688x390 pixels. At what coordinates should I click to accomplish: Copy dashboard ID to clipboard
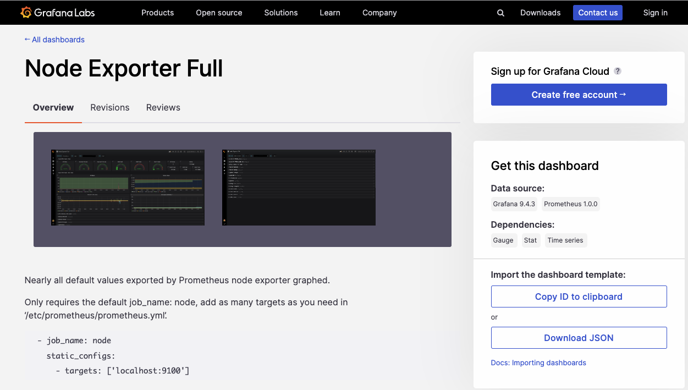(579, 296)
